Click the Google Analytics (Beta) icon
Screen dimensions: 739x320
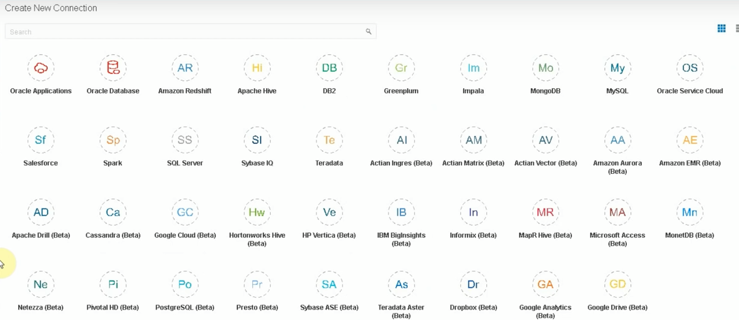[545, 284]
